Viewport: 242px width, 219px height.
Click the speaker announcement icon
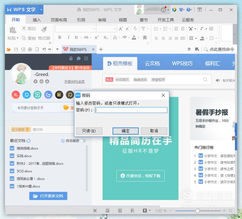coord(218,80)
